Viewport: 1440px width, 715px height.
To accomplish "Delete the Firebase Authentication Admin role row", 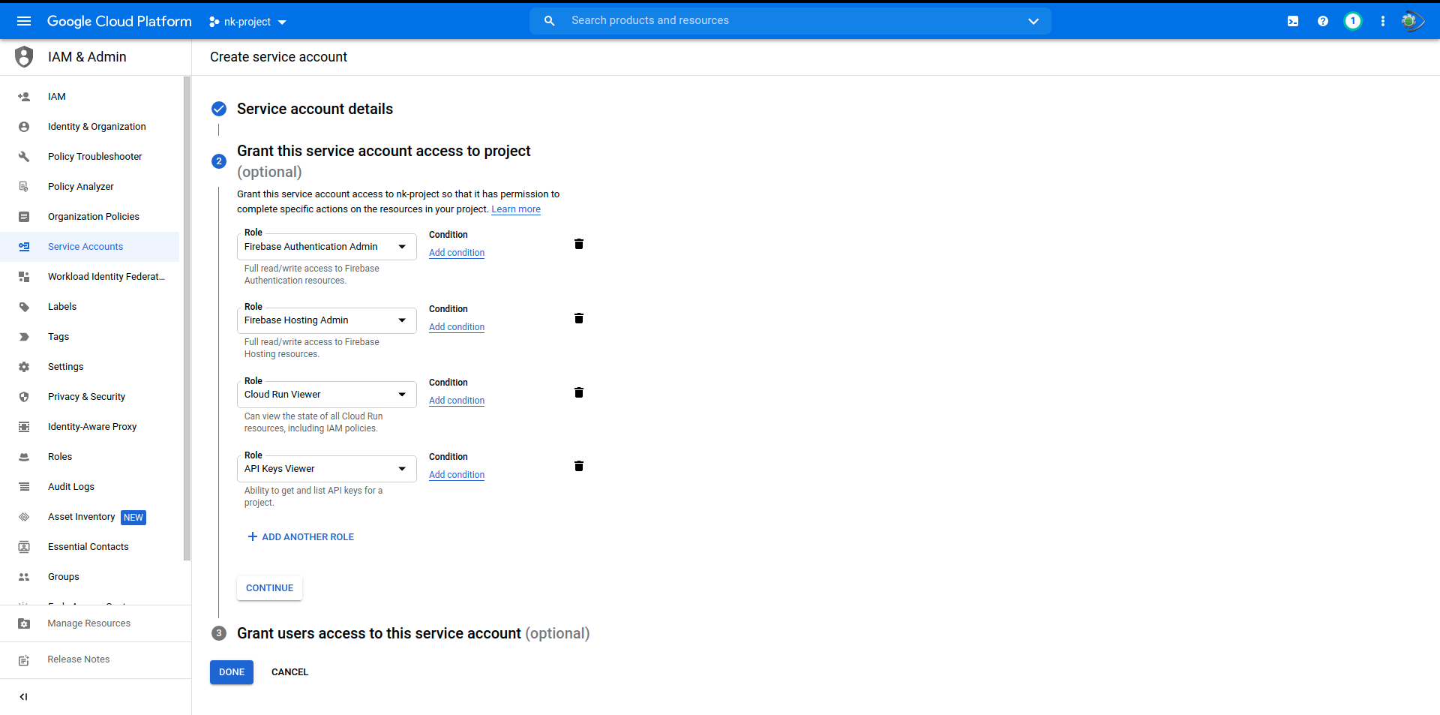I will click(579, 244).
